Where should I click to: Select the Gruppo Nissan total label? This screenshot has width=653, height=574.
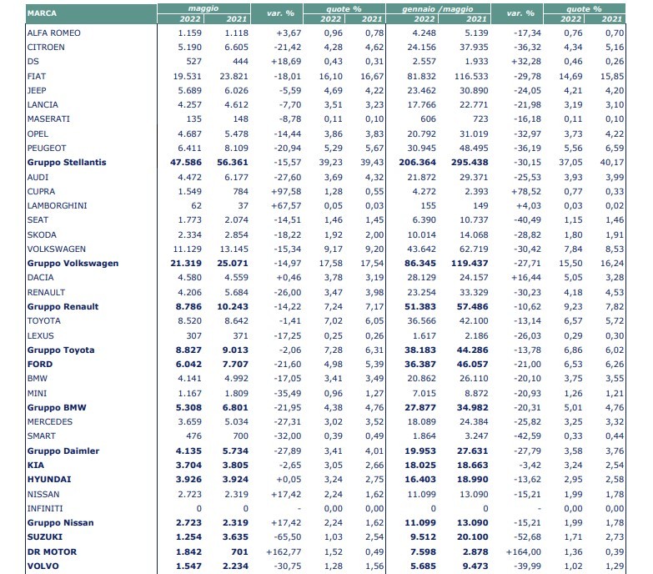click(60, 522)
